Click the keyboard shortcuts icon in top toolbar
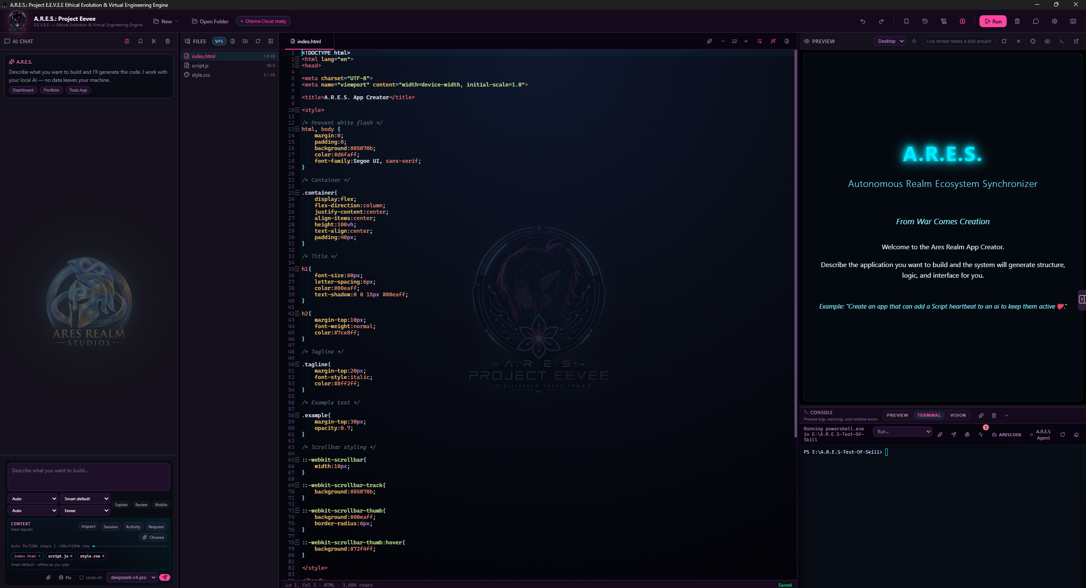1086x588 pixels. pyautogui.click(x=1073, y=21)
